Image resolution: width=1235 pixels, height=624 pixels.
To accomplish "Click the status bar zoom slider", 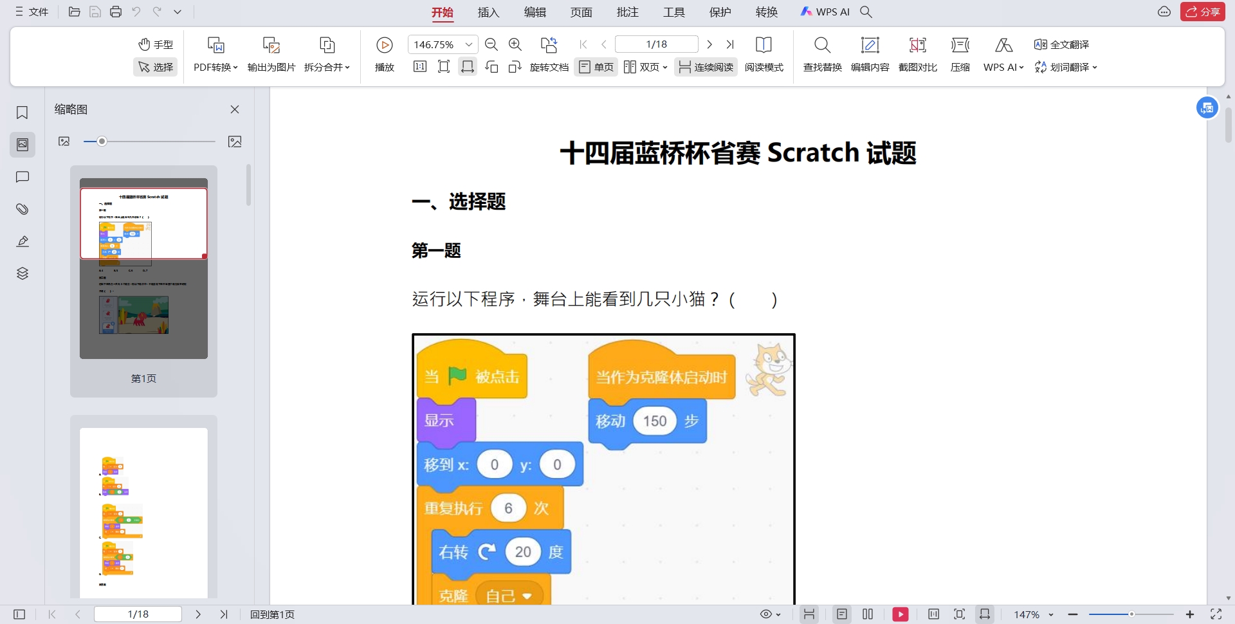I will (x=1131, y=614).
